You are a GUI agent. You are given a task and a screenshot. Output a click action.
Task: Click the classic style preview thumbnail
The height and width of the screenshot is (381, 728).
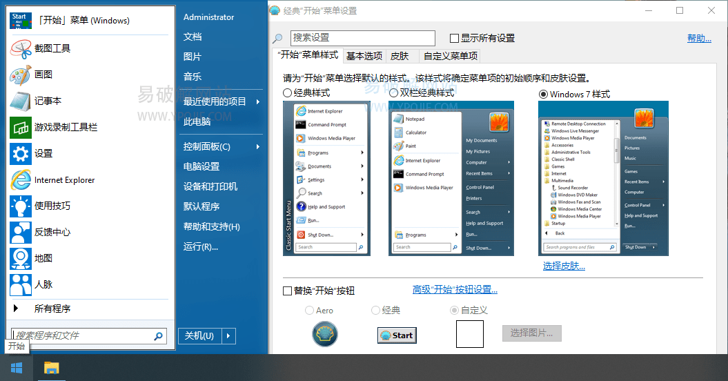(326, 178)
